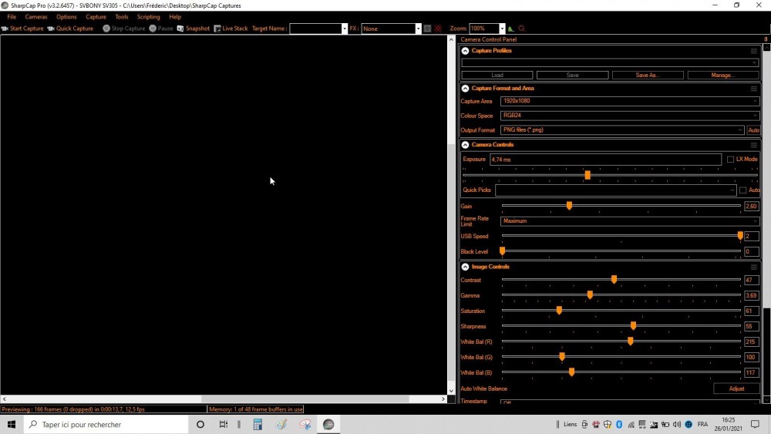Click the Quick Capture camera icon
771x434 pixels.
(x=51, y=29)
